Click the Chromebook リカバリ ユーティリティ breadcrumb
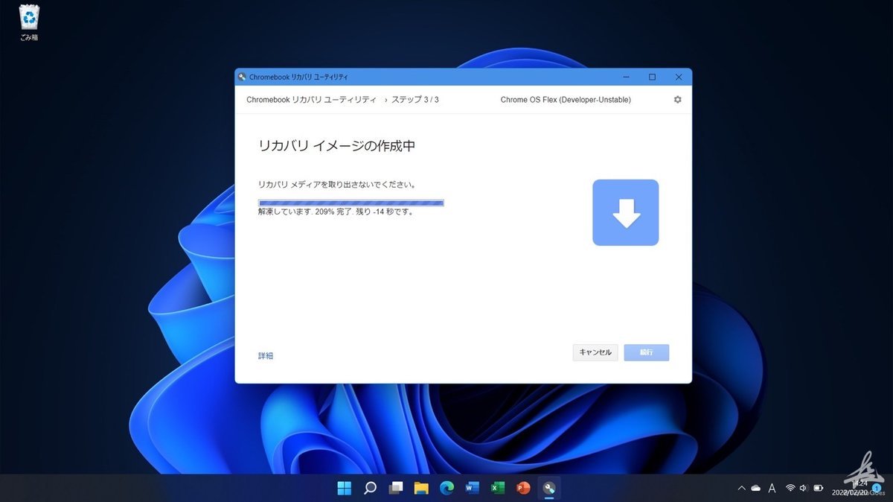893x502 pixels. click(311, 100)
